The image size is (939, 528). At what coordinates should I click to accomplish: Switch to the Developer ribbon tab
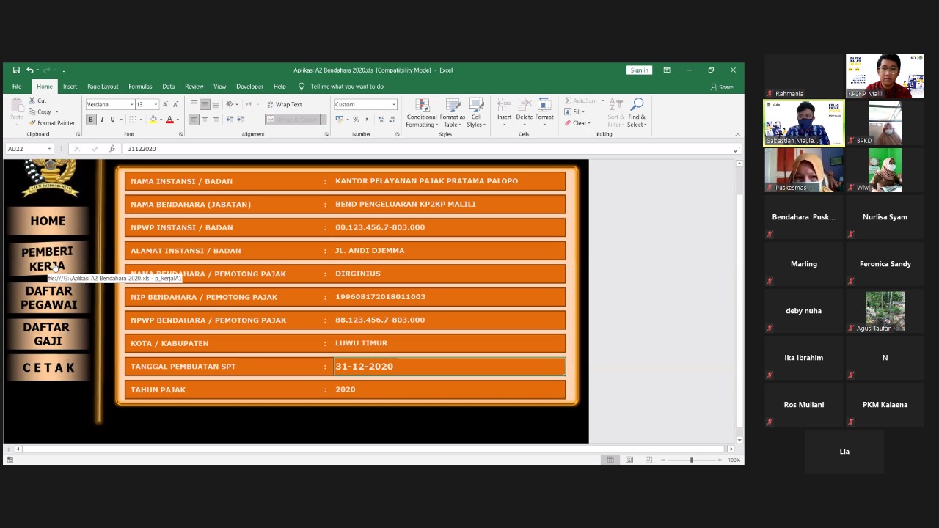249,87
